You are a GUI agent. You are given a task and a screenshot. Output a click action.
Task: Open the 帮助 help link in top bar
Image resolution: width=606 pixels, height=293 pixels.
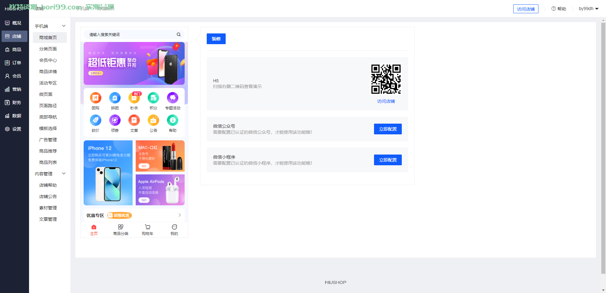point(559,9)
